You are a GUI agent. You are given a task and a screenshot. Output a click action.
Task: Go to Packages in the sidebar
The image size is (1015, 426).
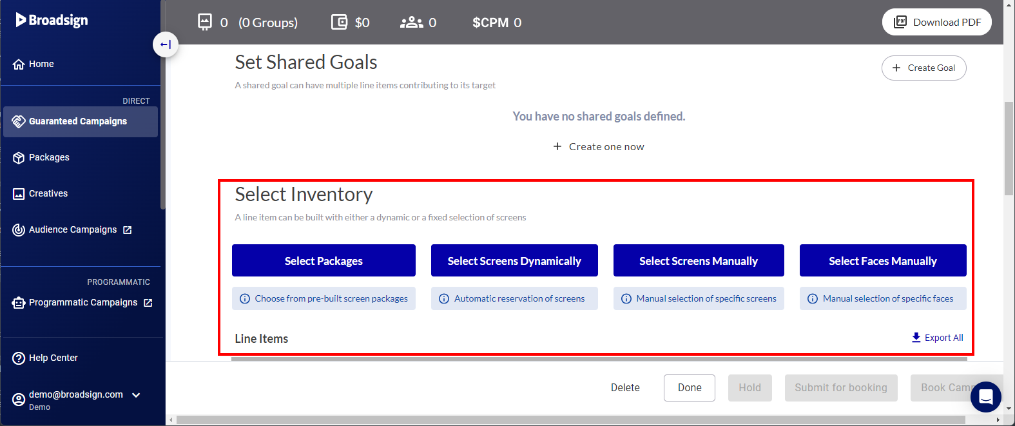pyautogui.click(x=49, y=157)
